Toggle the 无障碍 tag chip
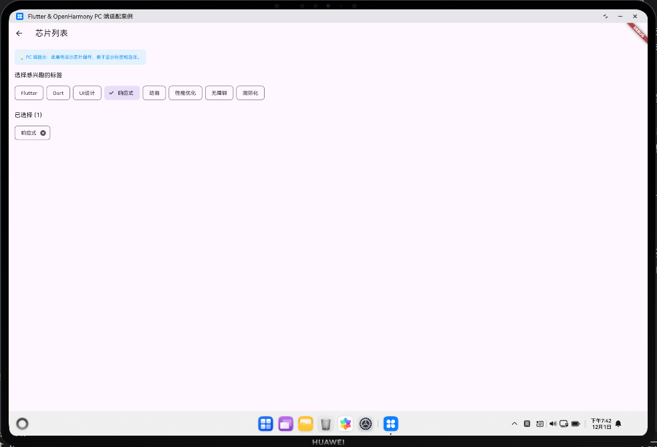This screenshot has height=447, width=657. [x=219, y=93]
